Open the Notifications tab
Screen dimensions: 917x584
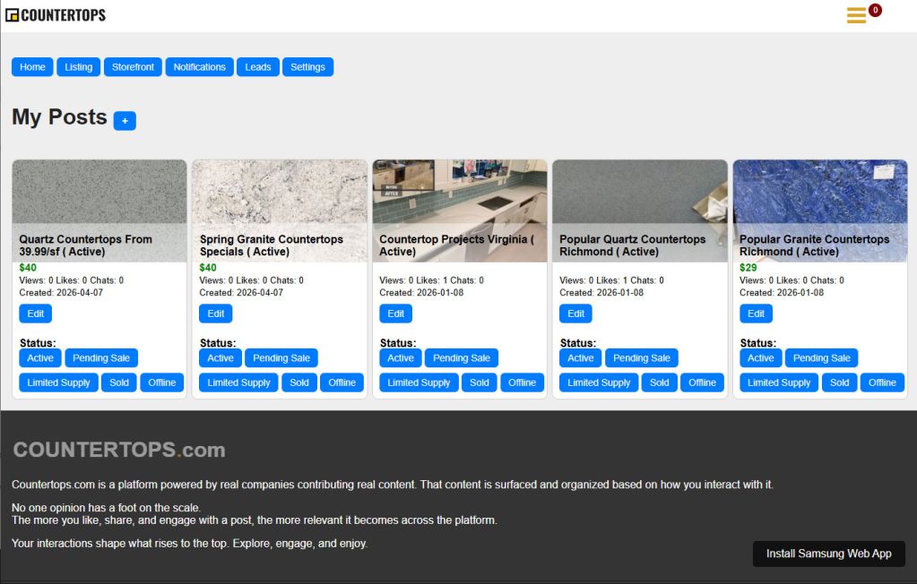point(198,66)
